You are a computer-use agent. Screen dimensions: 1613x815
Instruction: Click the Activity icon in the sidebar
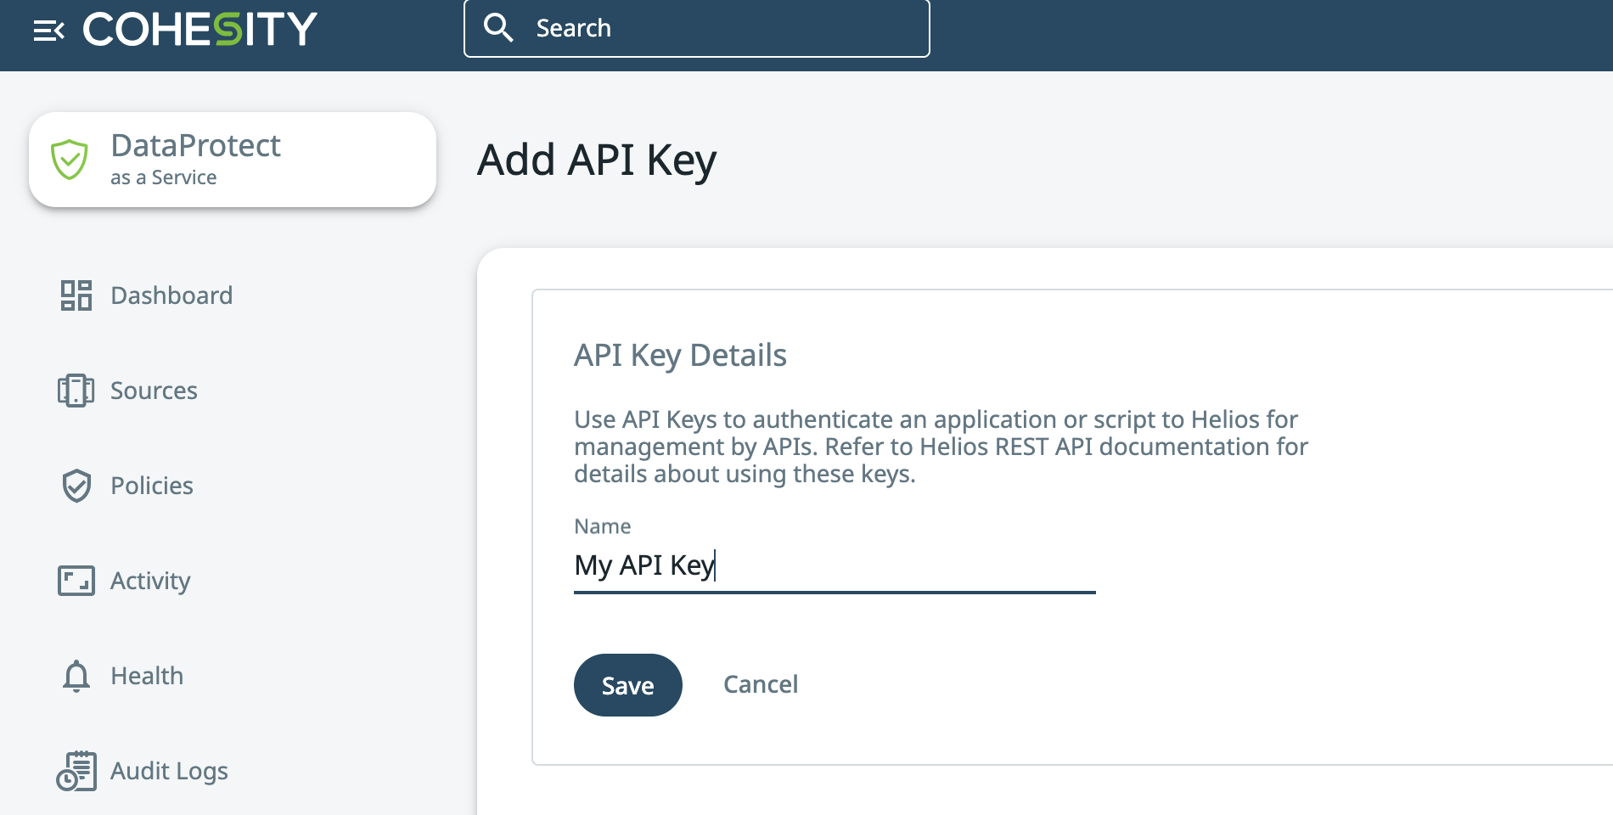pos(76,581)
